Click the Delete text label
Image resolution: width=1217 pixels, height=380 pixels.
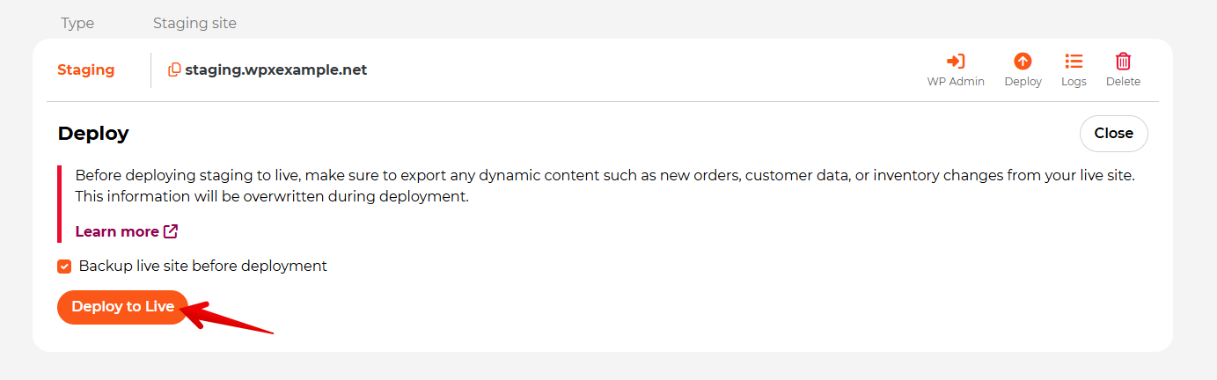pyautogui.click(x=1123, y=81)
